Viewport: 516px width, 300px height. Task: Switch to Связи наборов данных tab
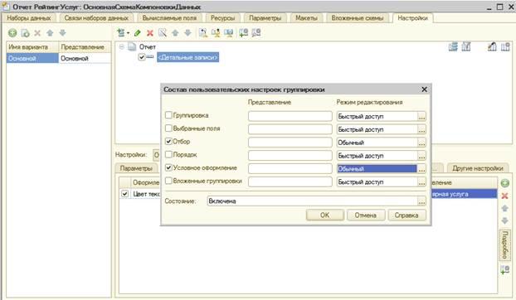tap(96, 18)
